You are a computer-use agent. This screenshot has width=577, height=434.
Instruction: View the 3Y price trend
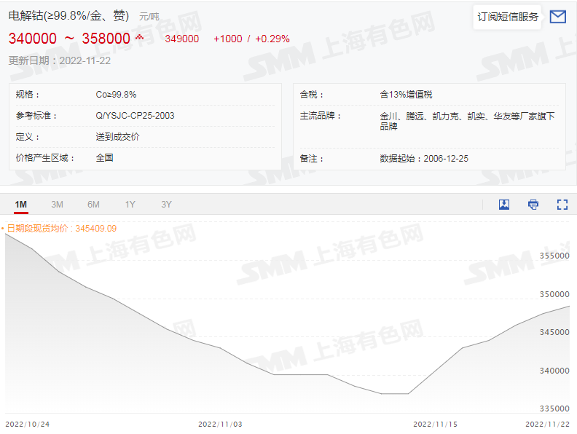(x=166, y=205)
